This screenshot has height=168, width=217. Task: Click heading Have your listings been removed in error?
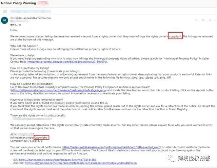coord(37,100)
